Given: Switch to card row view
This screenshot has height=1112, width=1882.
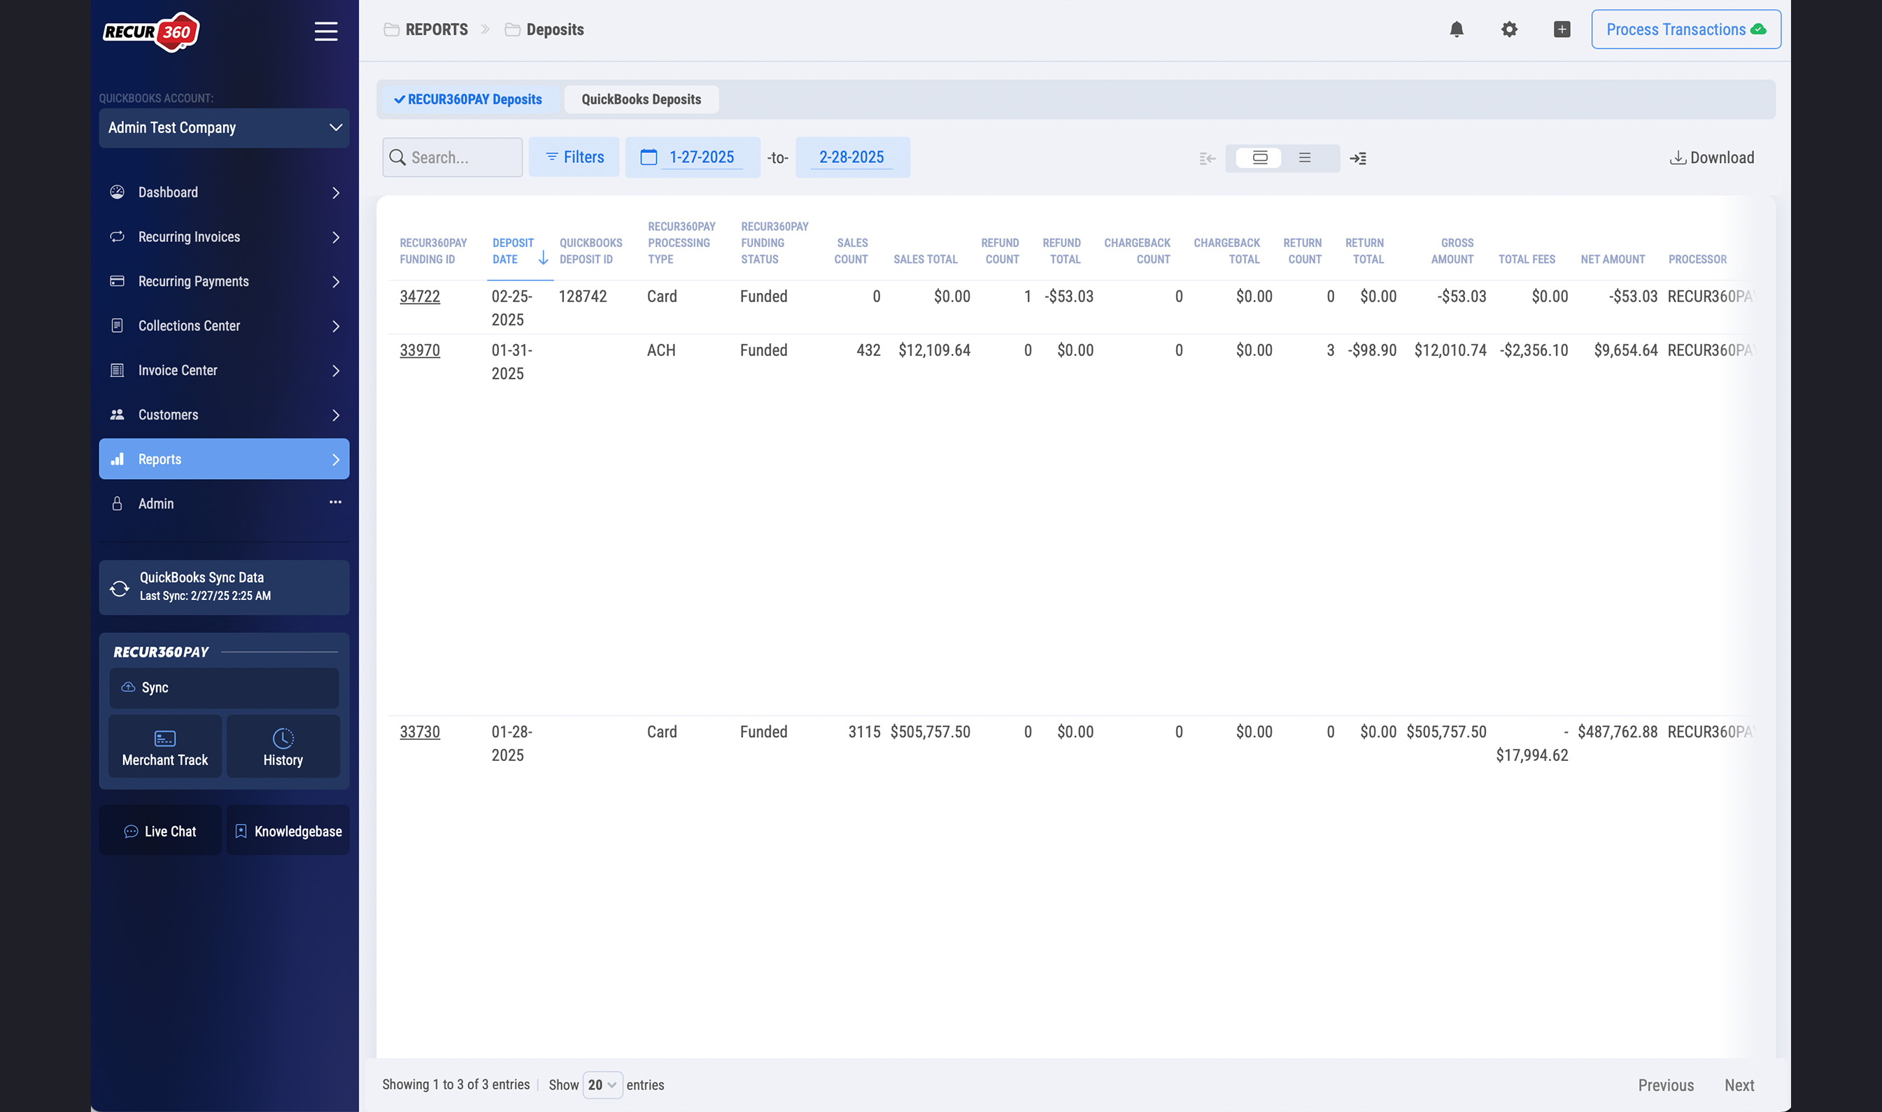Looking at the screenshot, I should coord(1260,157).
